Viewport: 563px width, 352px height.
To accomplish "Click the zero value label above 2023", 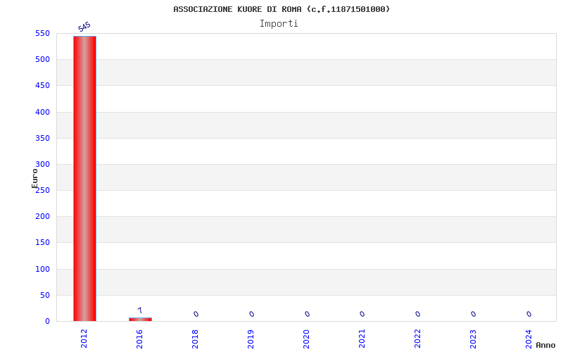I will pyautogui.click(x=474, y=314).
